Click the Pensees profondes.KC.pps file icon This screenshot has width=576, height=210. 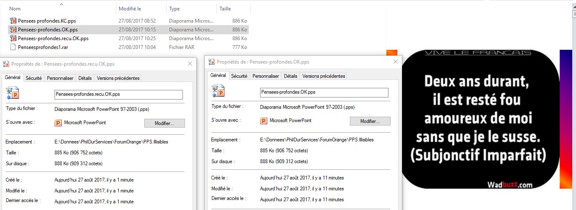tap(13, 20)
